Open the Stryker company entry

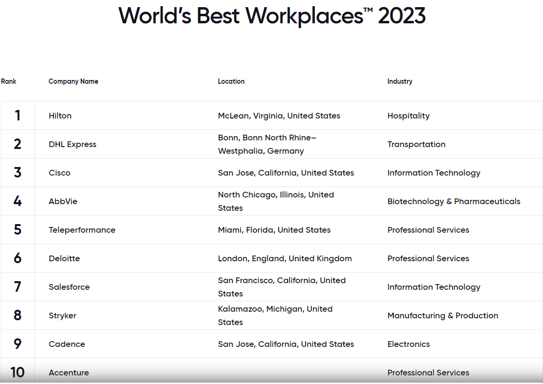pos(63,316)
